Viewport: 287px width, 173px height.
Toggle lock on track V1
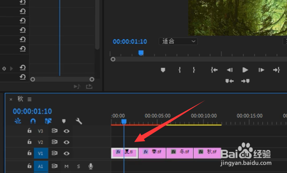[x=29, y=153]
